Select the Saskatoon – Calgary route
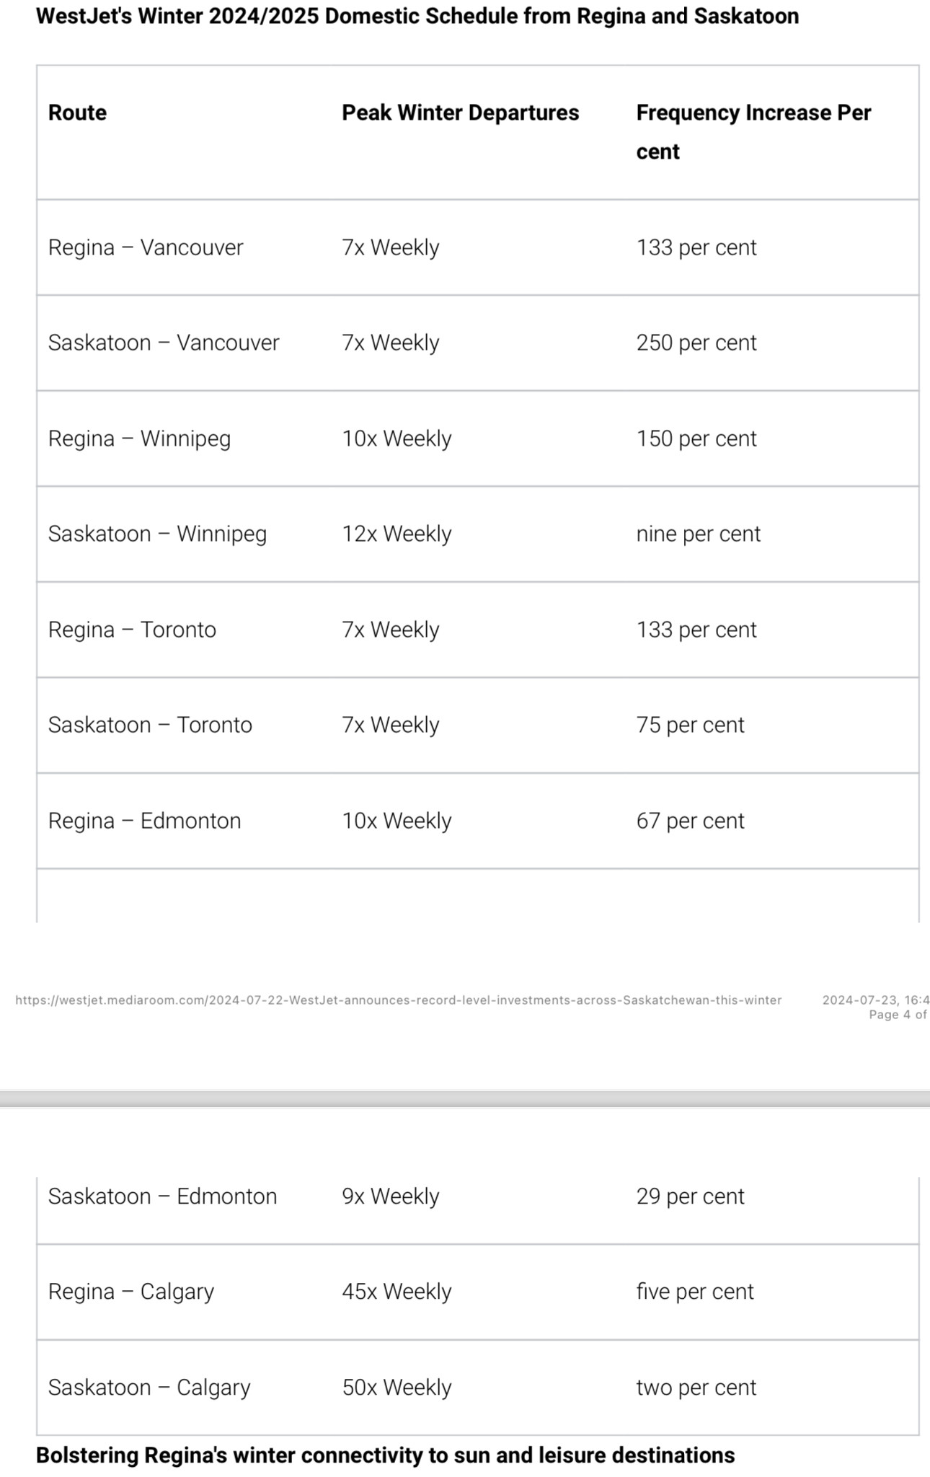Image resolution: width=930 pixels, height=1477 pixels. tap(149, 1388)
